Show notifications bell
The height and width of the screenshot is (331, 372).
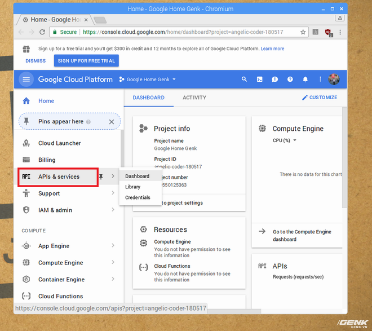tap(305, 80)
